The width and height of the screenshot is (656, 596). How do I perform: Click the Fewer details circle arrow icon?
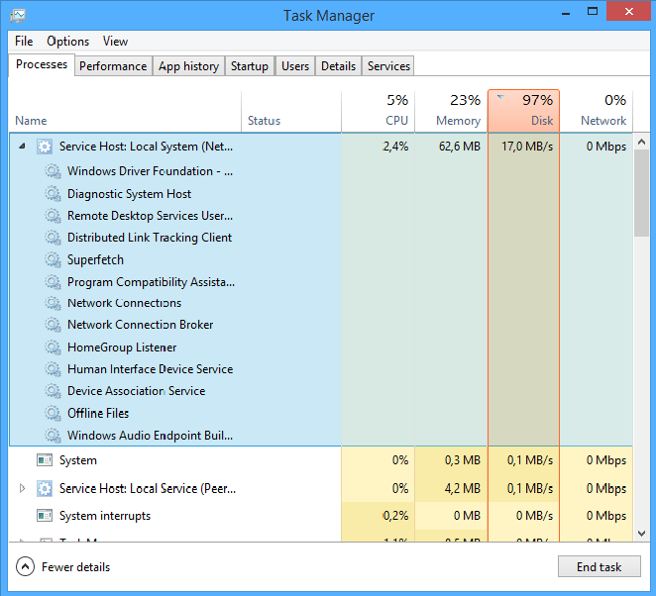[x=25, y=566]
